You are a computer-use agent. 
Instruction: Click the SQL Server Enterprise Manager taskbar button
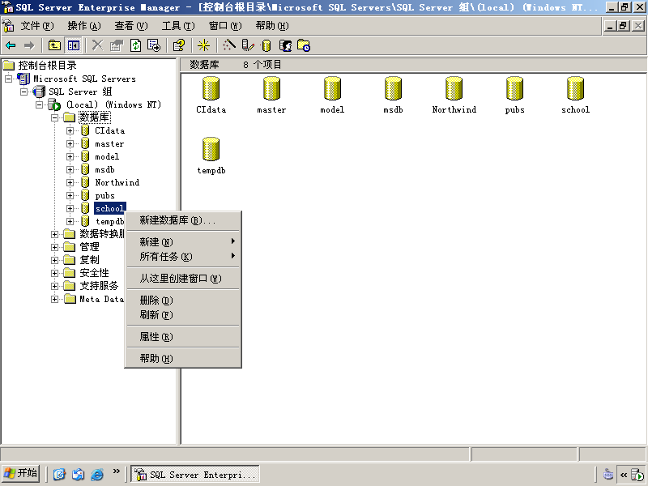coord(195,474)
